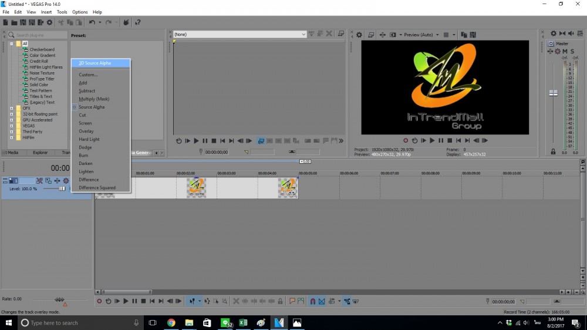This screenshot has height=330, width=587.
Task: Click the Insert Marker icon on the timeline toolbar
Action: click(x=292, y=301)
